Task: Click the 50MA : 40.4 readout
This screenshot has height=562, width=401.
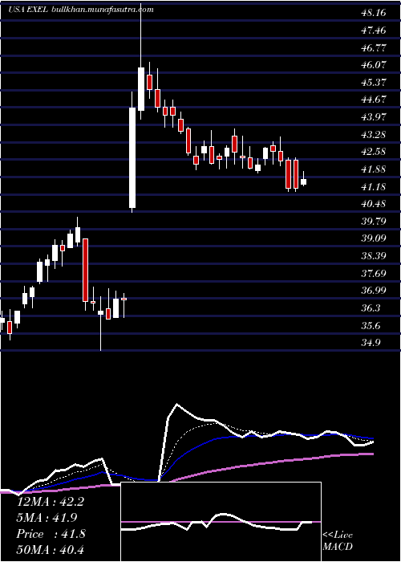Action: (x=51, y=549)
